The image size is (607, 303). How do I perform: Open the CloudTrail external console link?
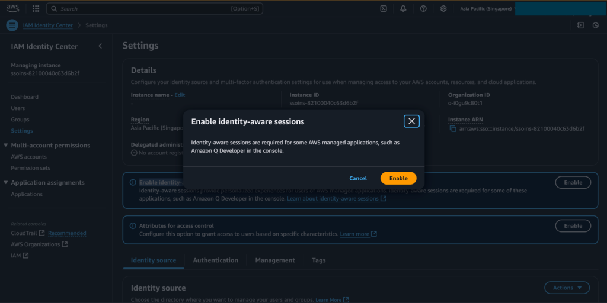pyautogui.click(x=28, y=233)
